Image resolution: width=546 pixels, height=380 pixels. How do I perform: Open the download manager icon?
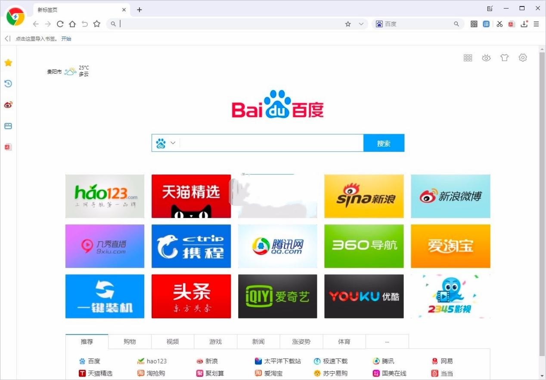[x=524, y=24]
